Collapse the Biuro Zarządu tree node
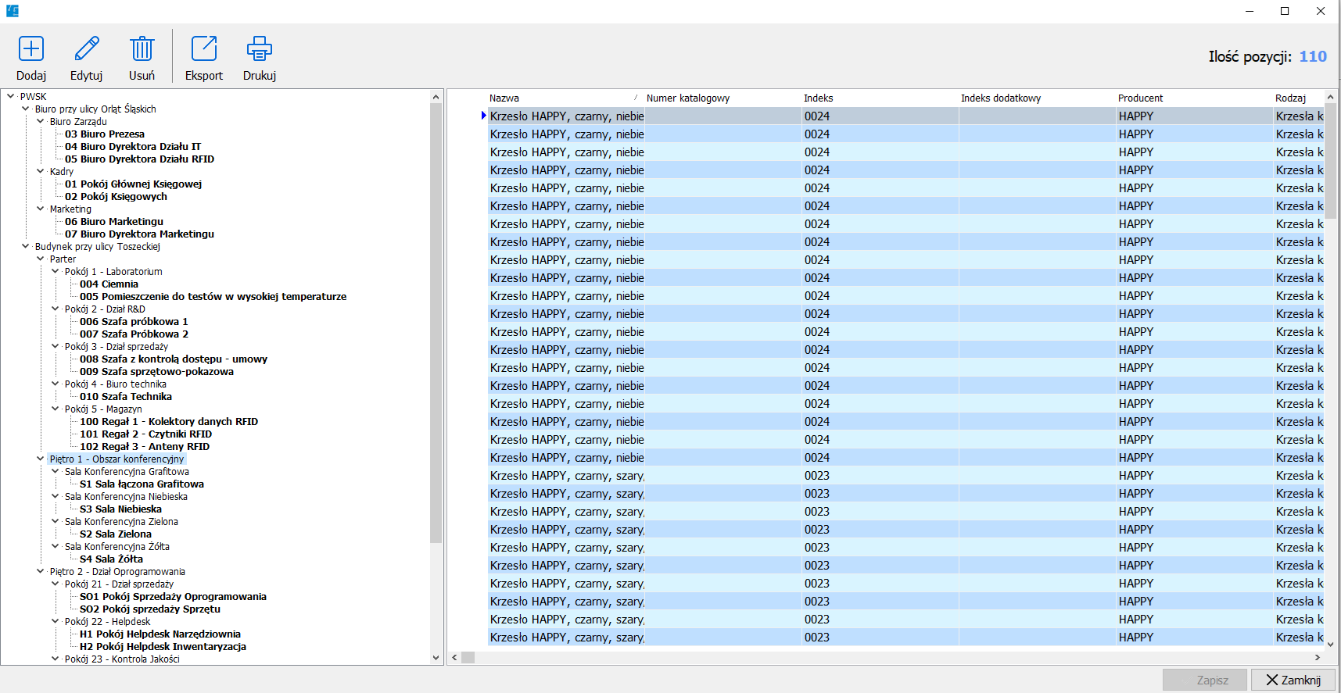 click(x=41, y=121)
